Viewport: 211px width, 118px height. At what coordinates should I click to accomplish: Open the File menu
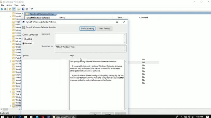point(3,5)
